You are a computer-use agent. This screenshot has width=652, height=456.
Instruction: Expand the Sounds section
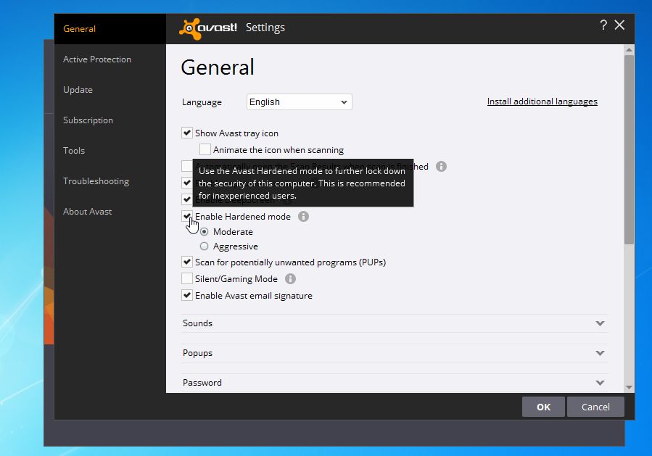pos(395,323)
